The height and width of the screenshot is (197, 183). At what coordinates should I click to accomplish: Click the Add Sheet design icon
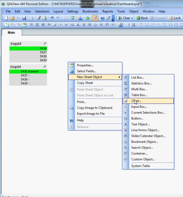click(x=6, y=25)
